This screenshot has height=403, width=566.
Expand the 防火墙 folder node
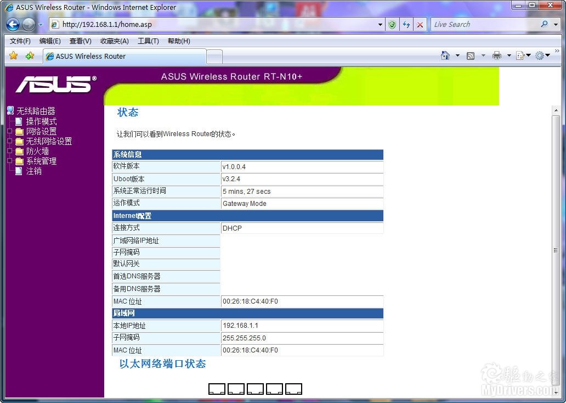[x=10, y=151]
